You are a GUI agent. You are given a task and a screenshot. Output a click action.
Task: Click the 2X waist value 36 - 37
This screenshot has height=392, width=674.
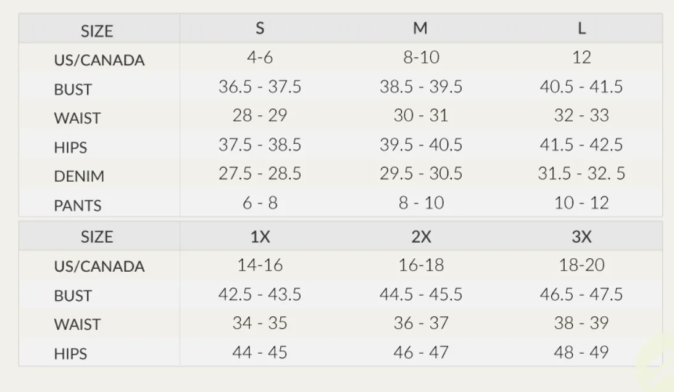421,323
